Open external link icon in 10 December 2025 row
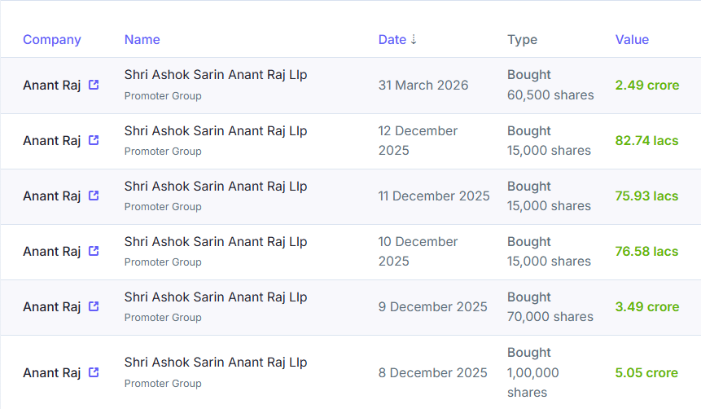Image resolution: width=701 pixels, height=409 pixels. [x=94, y=251]
